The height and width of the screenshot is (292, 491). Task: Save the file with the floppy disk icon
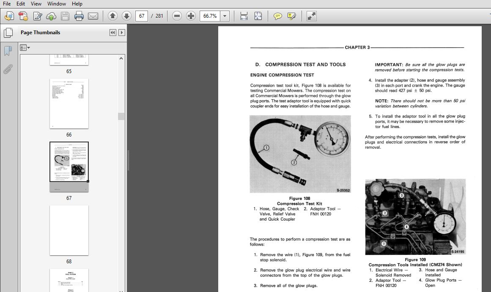pyautogui.click(x=65, y=16)
